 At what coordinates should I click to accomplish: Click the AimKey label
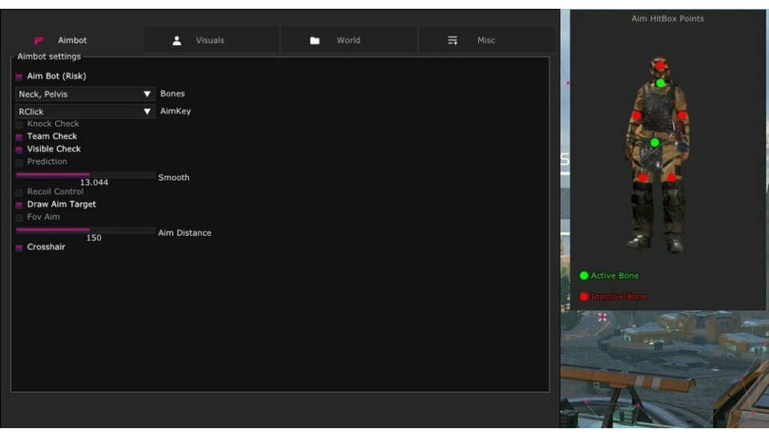175,111
